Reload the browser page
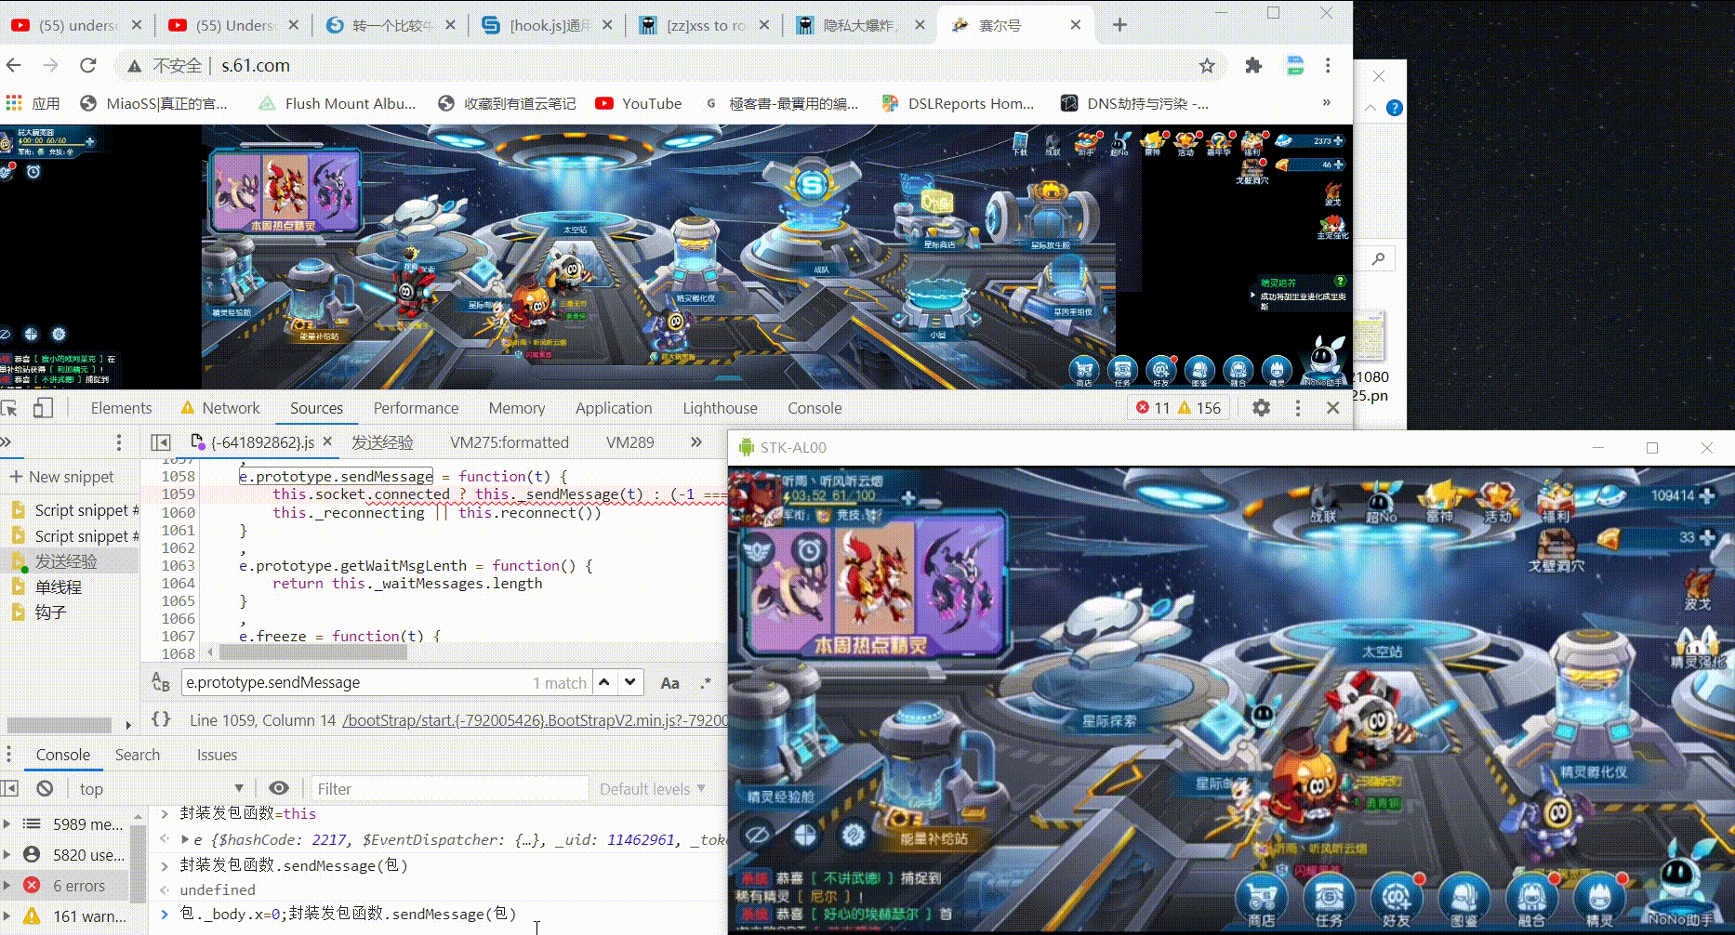Viewport: 1735px width, 935px height. 88,65
